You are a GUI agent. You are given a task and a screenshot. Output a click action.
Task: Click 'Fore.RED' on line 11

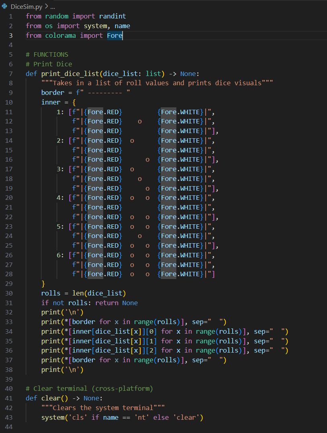[x=103, y=112]
